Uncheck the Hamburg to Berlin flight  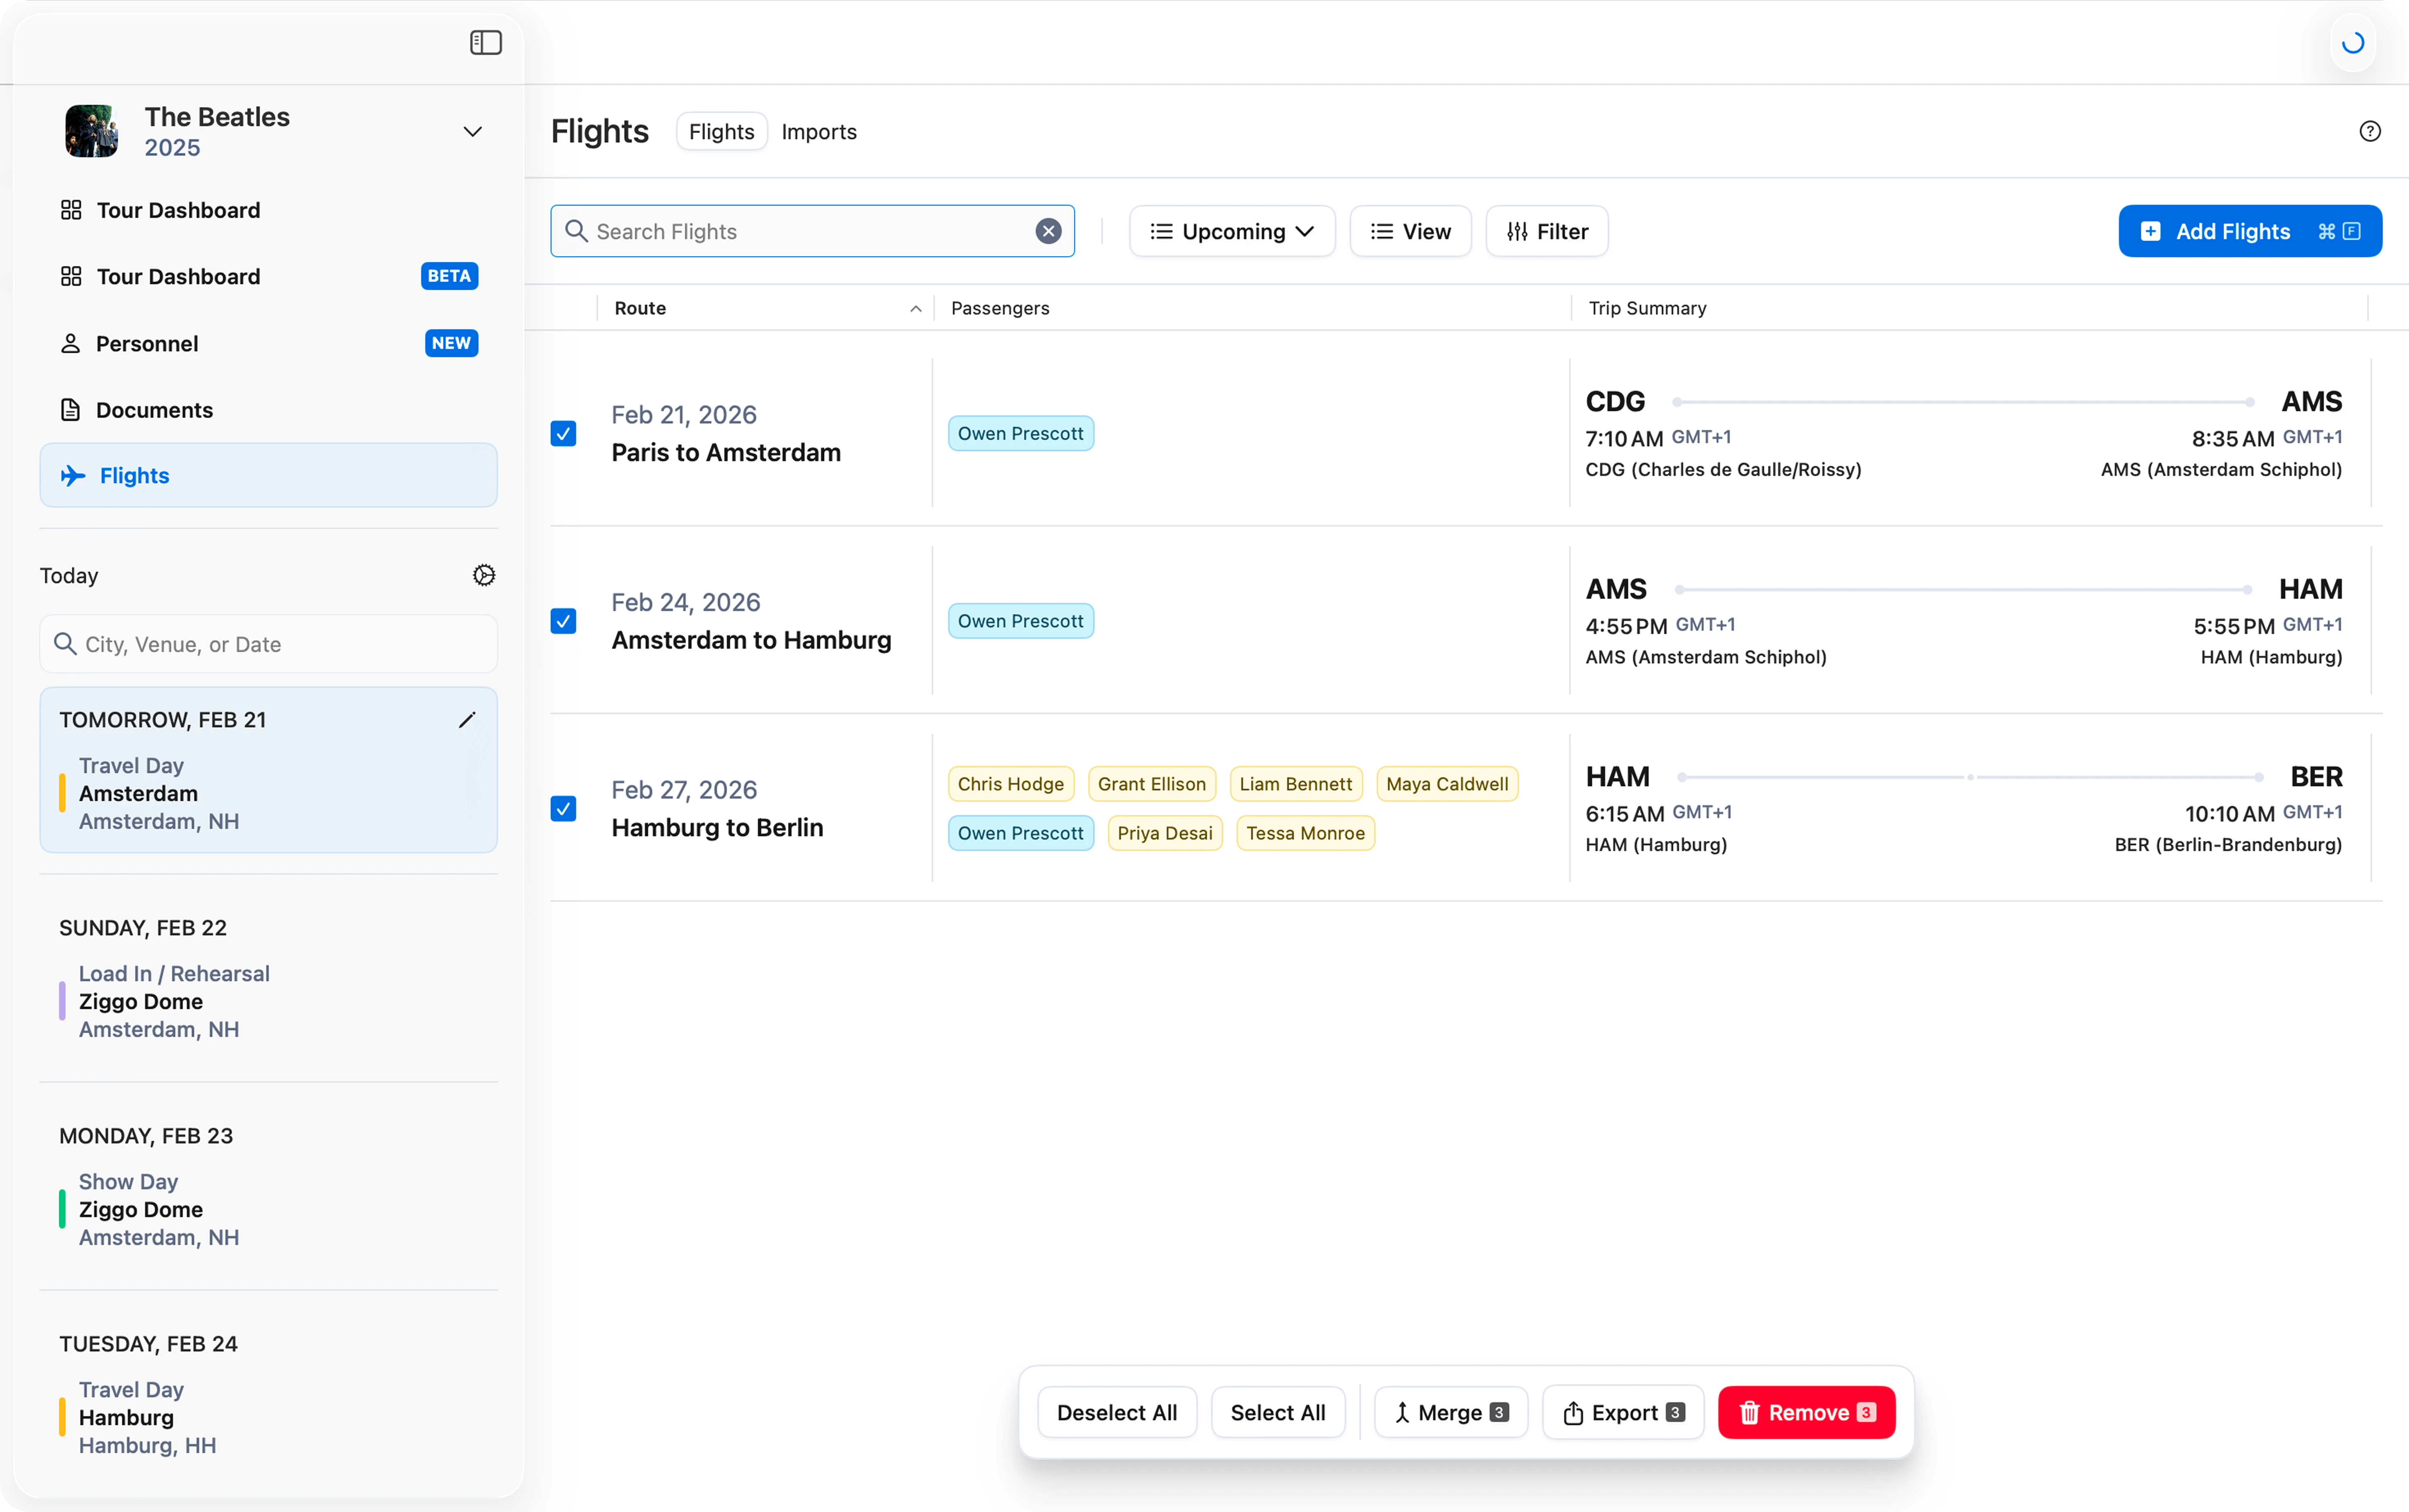563,808
